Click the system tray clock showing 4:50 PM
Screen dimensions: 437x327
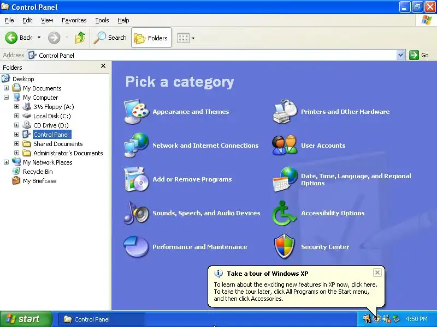coord(417,319)
